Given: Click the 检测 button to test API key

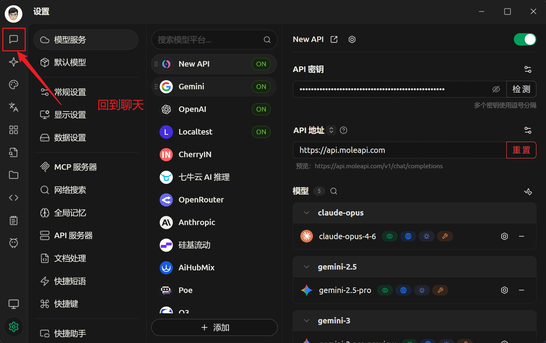Looking at the screenshot, I should pyautogui.click(x=521, y=89).
